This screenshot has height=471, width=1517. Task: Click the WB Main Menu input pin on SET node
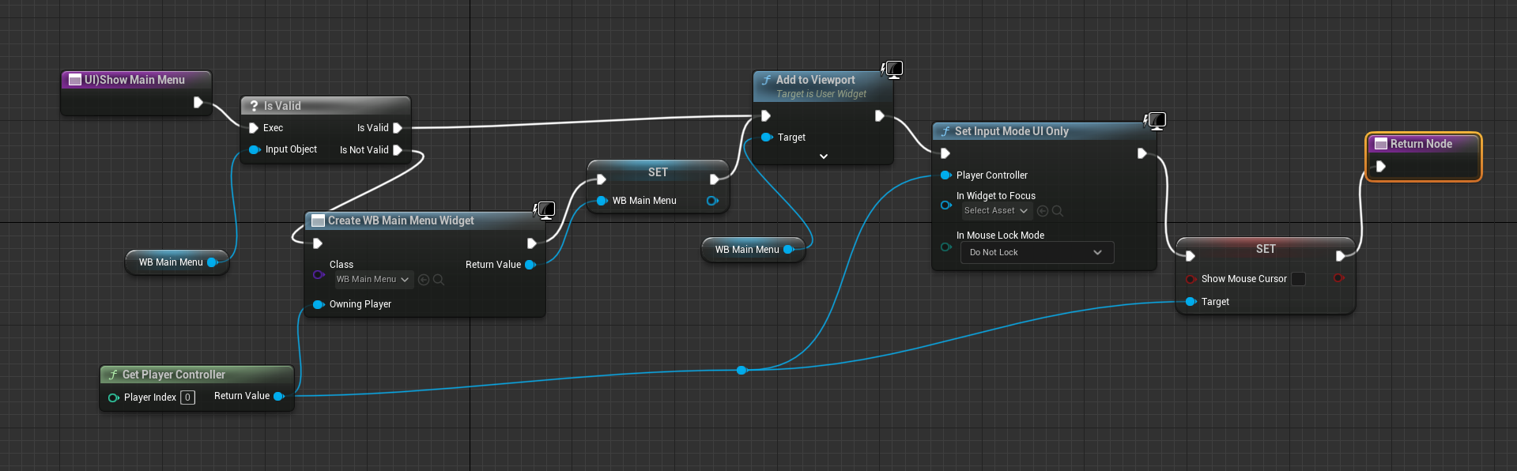tap(602, 201)
